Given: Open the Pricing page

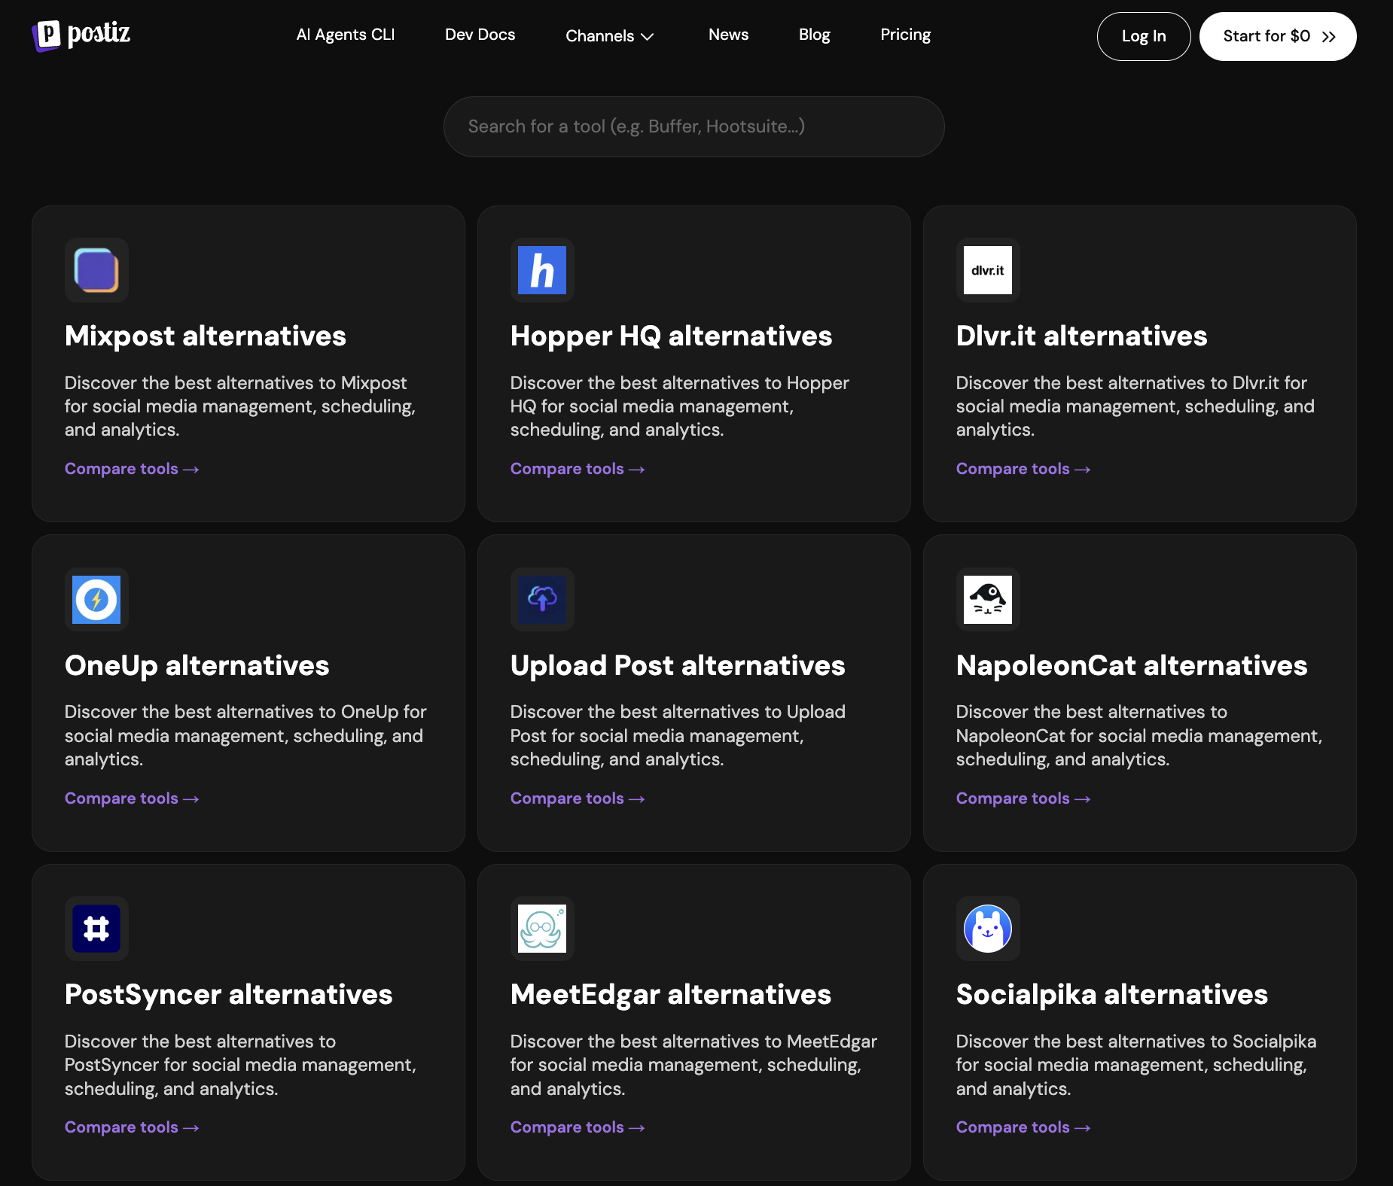Looking at the screenshot, I should 906,35.
